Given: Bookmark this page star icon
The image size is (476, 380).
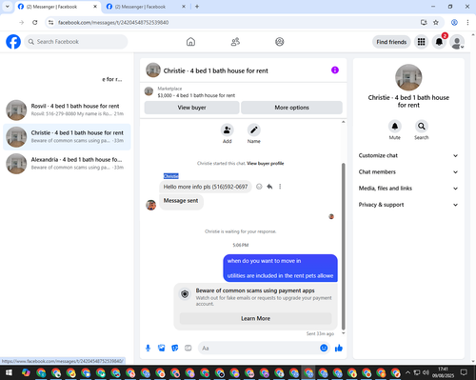Looking at the screenshot, I should coord(436,23).
